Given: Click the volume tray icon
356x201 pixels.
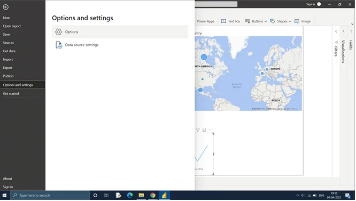Looking at the screenshot, I should [304, 196].
